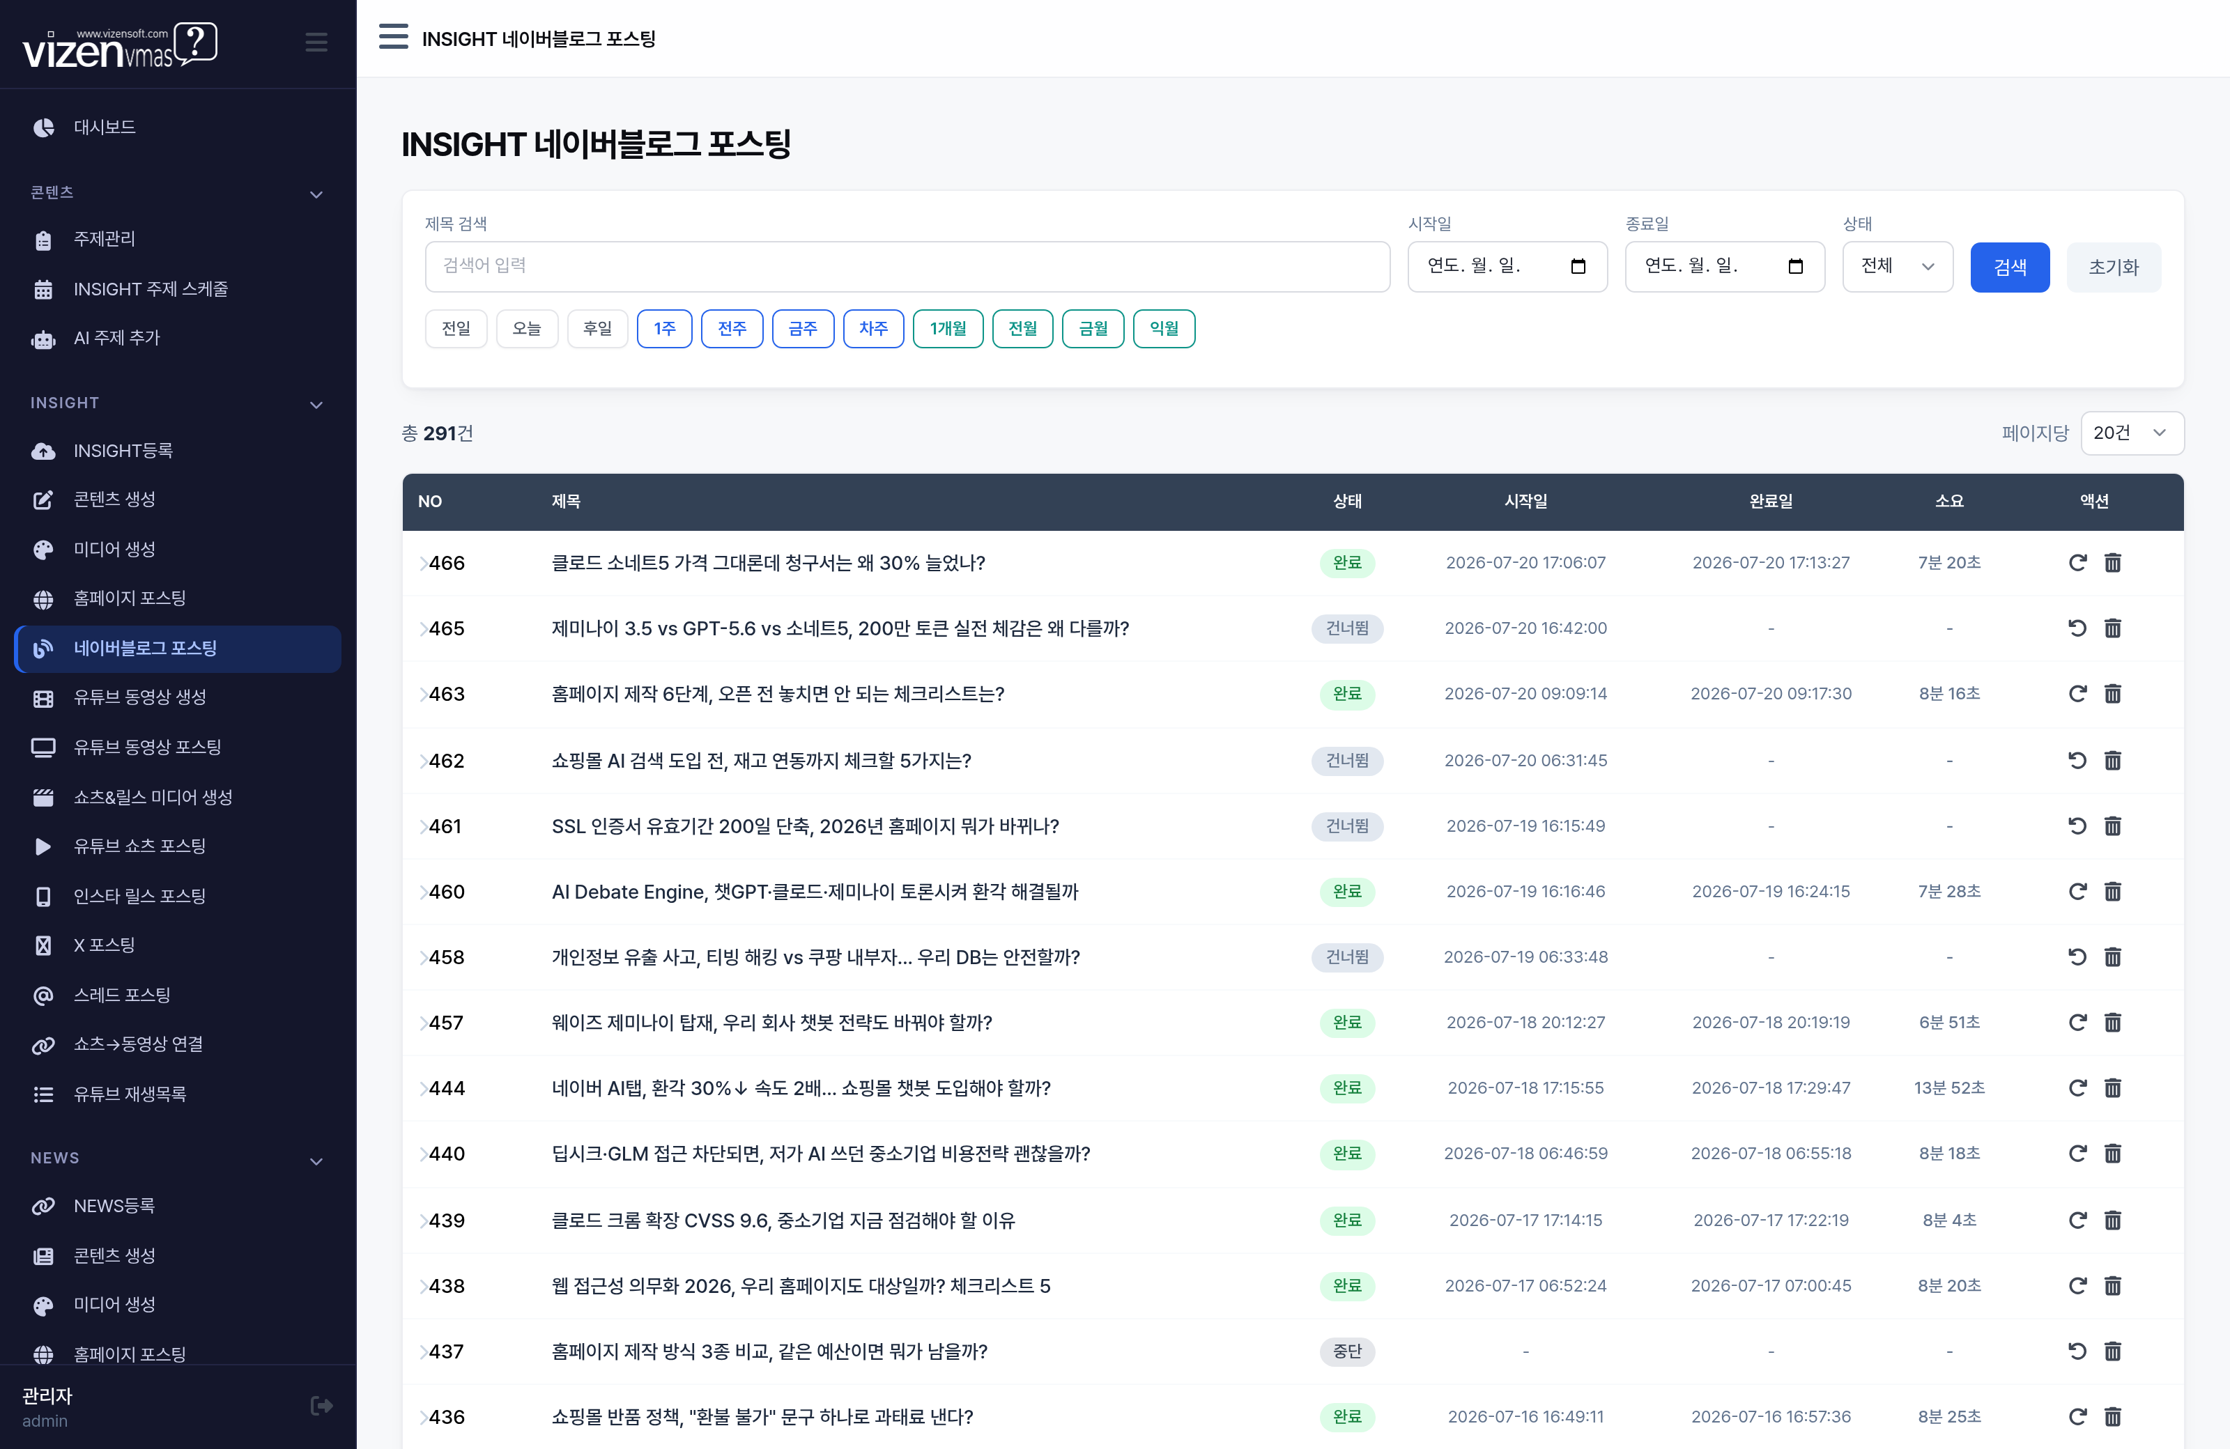
Task: Collapse the sidebar with the dimmed hamburger icon
Action: tap(316, 42)
